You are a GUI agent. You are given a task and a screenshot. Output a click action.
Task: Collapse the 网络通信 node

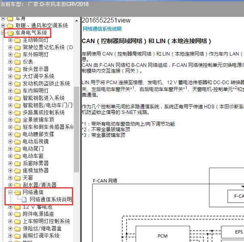[10, 192]
